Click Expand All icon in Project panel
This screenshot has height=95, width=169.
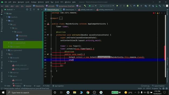click(31, 9)
